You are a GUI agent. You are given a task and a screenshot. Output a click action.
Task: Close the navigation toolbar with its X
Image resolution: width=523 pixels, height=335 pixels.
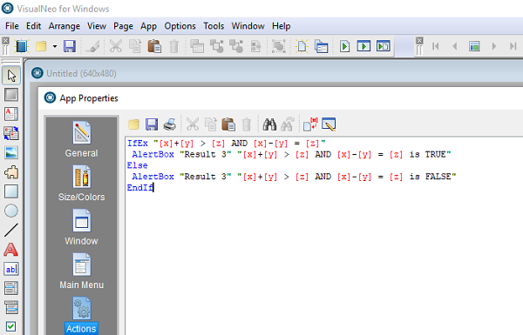(x=419, y=41)
